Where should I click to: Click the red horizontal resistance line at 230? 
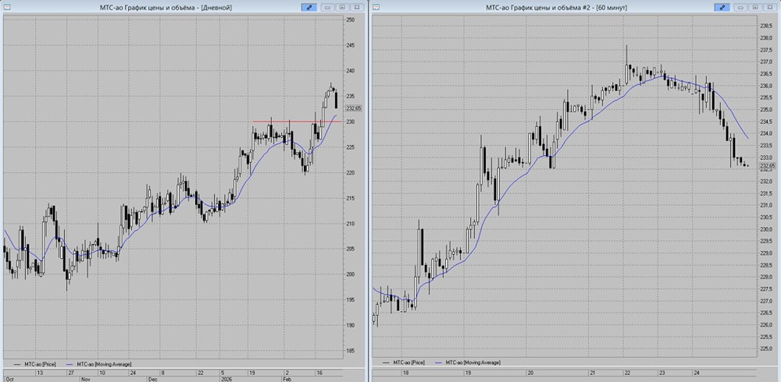297,122
